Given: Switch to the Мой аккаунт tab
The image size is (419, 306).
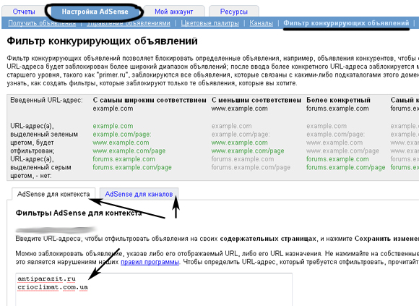Looking at the screenshot, I should (173, 12).
